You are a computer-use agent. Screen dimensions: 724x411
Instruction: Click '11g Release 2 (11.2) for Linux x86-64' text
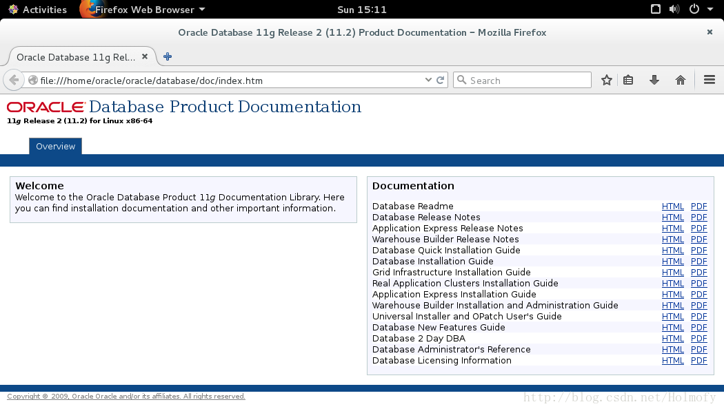click(x=80, y=120)
